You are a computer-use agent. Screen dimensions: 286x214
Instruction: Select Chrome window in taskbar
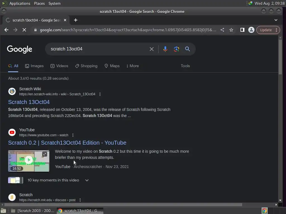point(80,211)
